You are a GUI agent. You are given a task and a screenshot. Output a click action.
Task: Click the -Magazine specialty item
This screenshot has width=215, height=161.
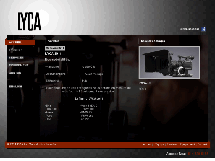52,67
